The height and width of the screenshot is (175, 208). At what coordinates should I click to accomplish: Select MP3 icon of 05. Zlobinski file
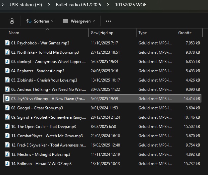click(x=7, y=80)
